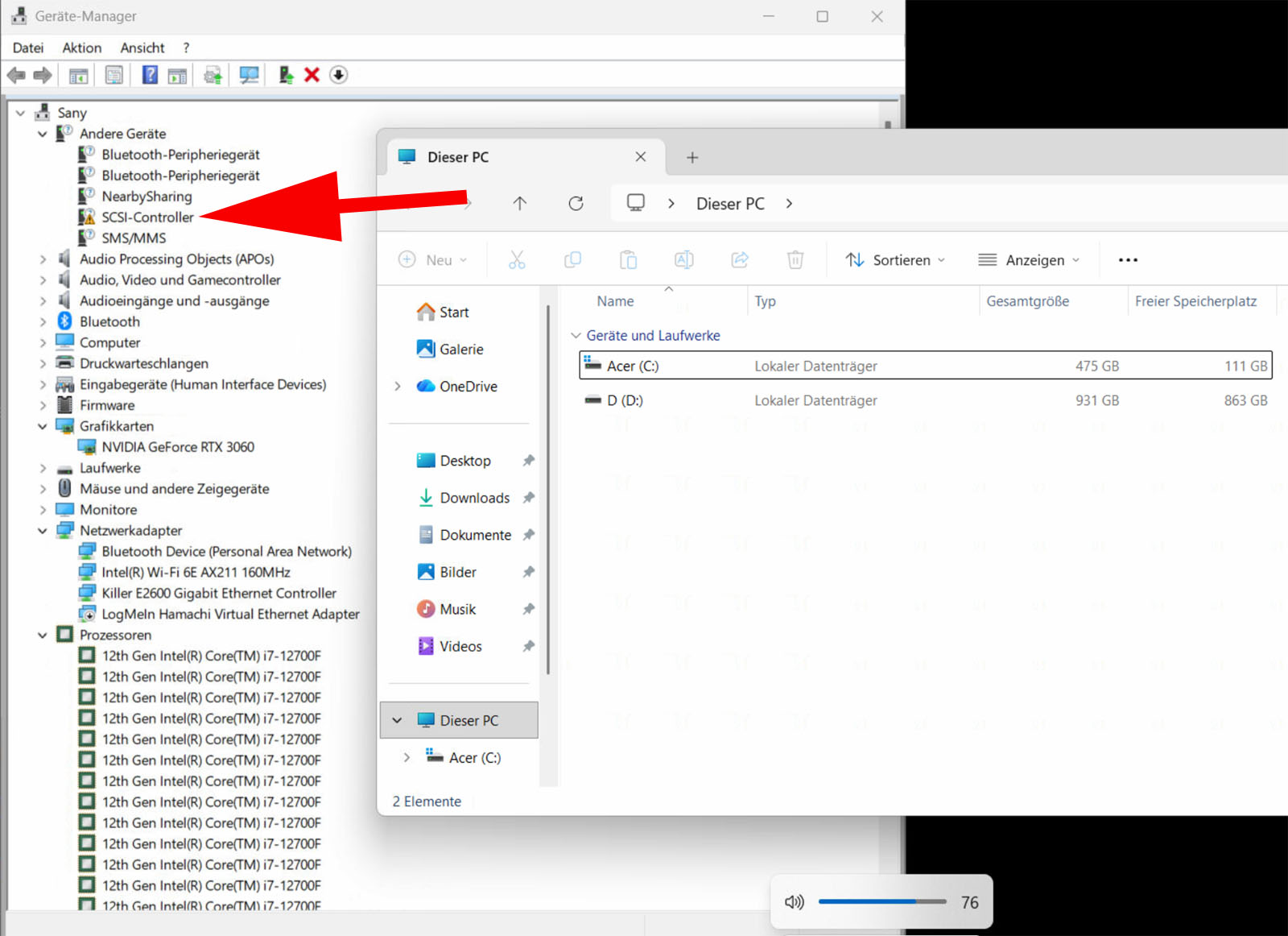Expand the Bluetooth device category
This screenshot has width=1288, height=936.
(43, 322)
